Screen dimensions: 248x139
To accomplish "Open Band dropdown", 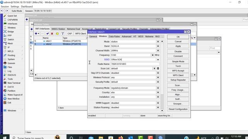I will coord(158,46).
